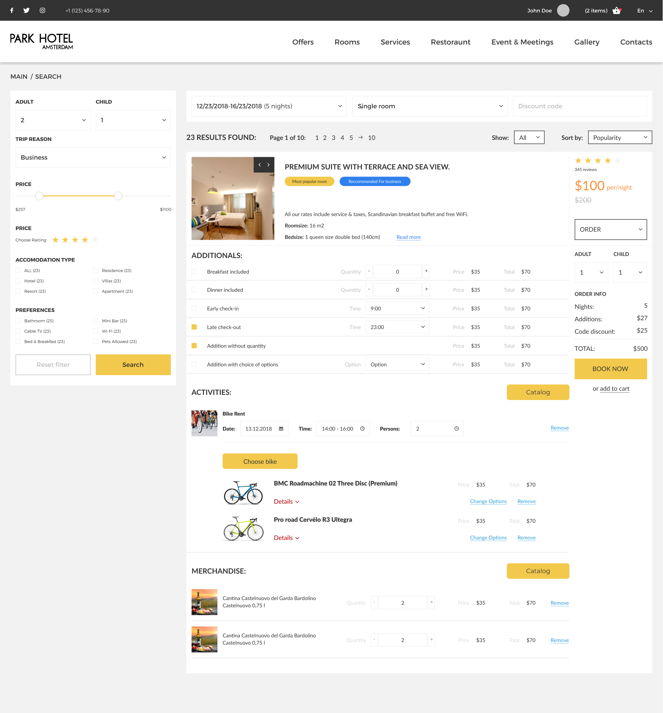
Task: Click the add to cart link
Action: pos(614,388)
